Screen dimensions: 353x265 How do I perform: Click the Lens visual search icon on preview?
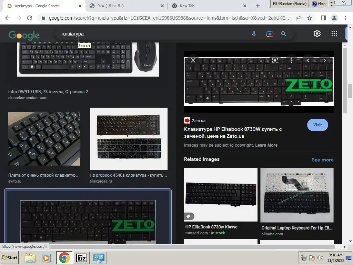click(275, 60)
